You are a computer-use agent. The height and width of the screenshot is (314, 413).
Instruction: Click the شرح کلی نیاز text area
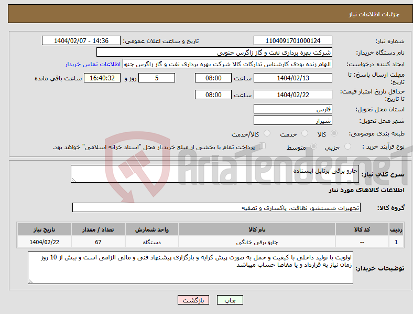coord(215,174)
